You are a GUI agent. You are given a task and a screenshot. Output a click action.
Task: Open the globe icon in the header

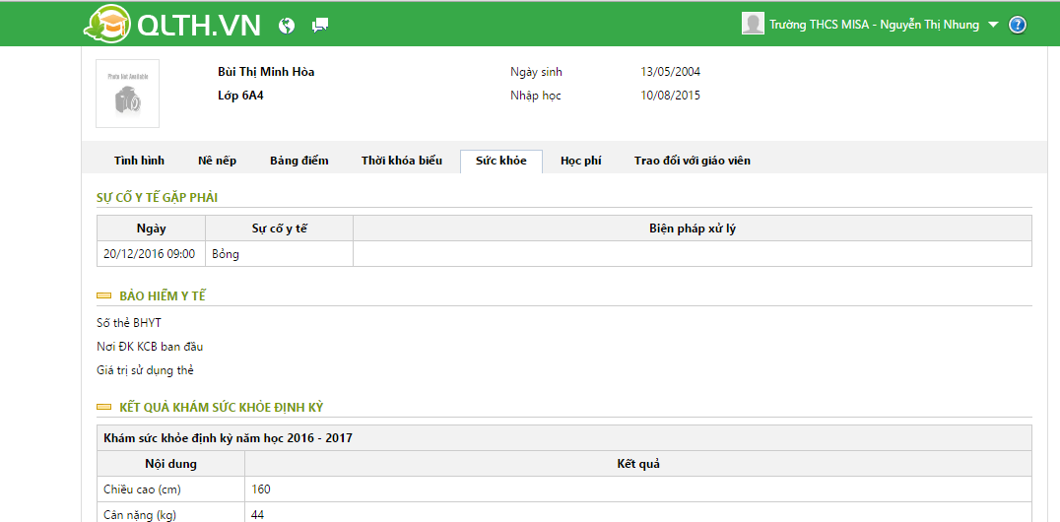[x=287, y=25]
